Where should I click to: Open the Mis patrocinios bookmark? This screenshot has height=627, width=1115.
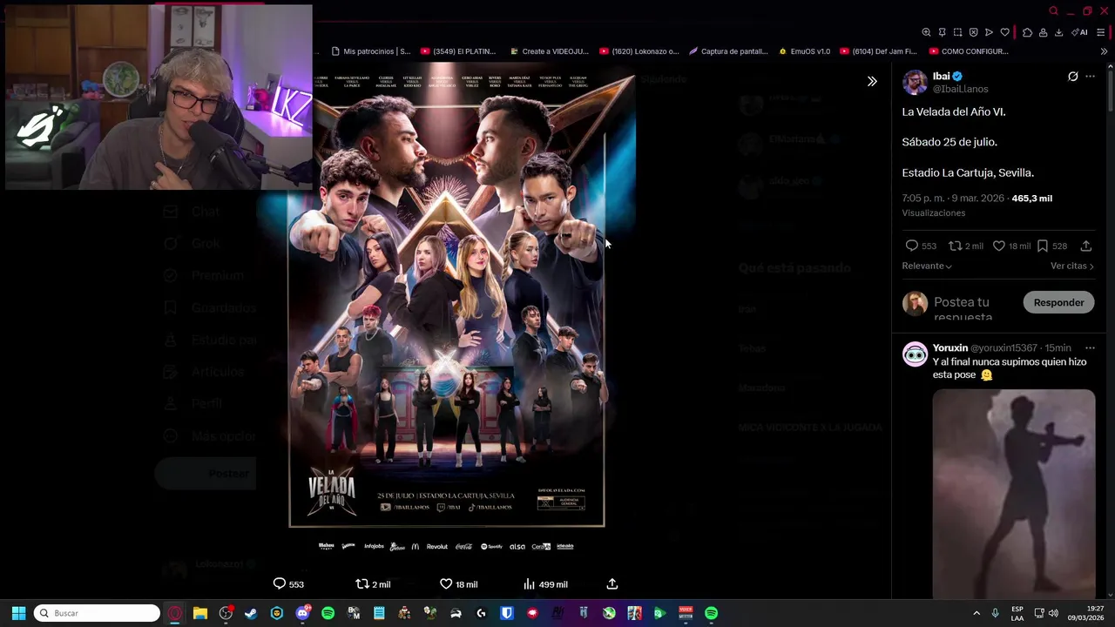pyautogui.click(x=370, y=51)
